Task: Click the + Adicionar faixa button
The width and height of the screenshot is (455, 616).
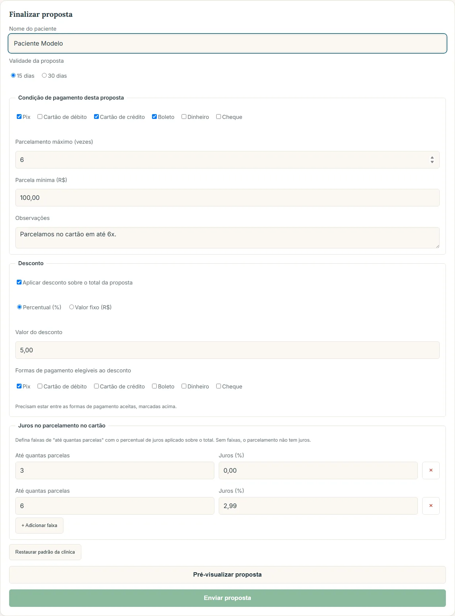Action: (39, 526)
